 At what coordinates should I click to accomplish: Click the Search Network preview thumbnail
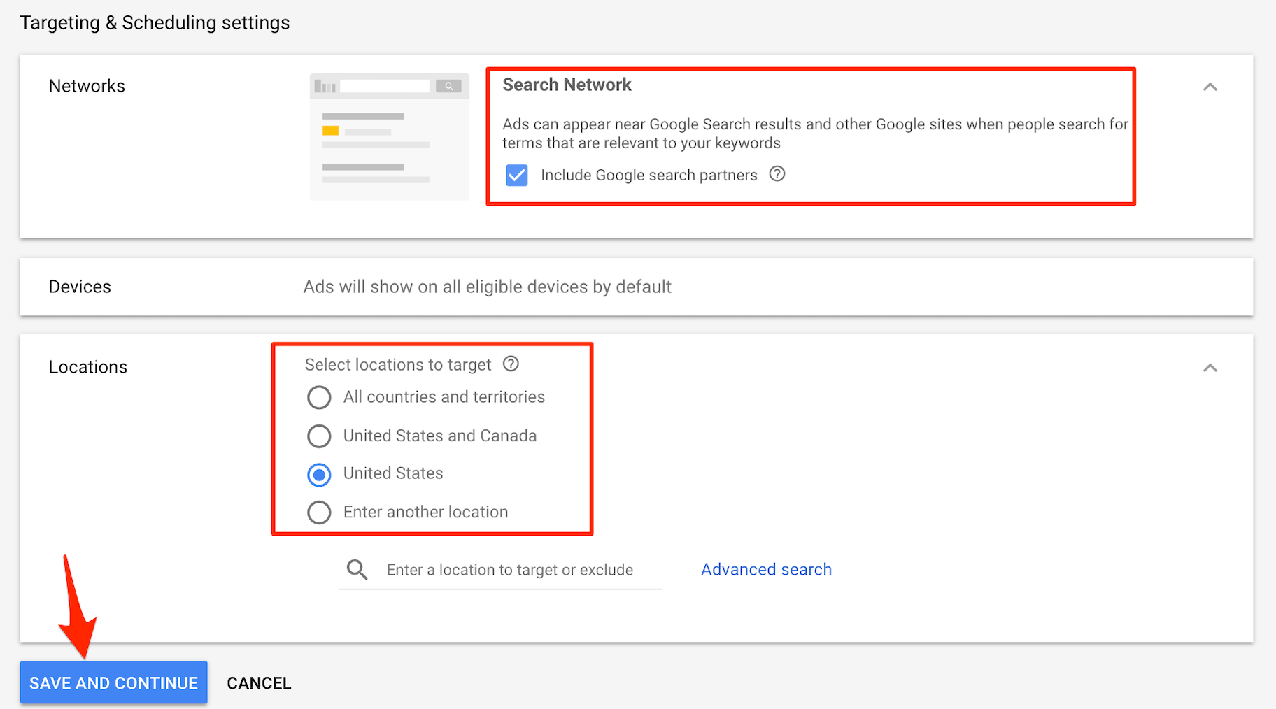[389, 137]
